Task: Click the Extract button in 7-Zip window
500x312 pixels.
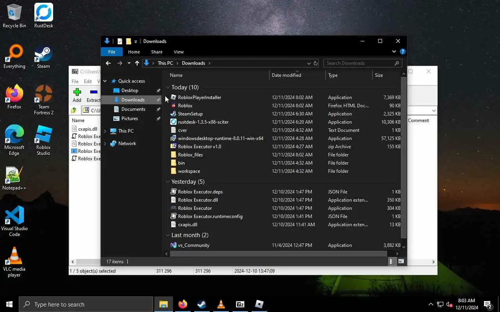Action: coord(93,95)
